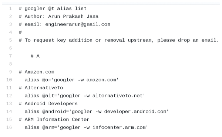Click infocenter.arm.com in the @arm alias
This screenshot has height=137, width=222.
tap(119, 127)
